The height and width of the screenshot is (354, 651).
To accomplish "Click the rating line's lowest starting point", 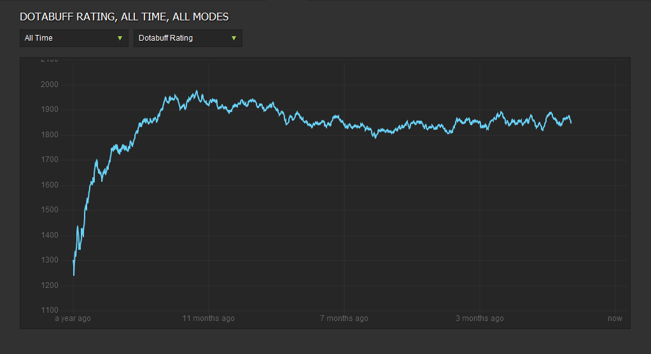I will [x=74, y=275].
